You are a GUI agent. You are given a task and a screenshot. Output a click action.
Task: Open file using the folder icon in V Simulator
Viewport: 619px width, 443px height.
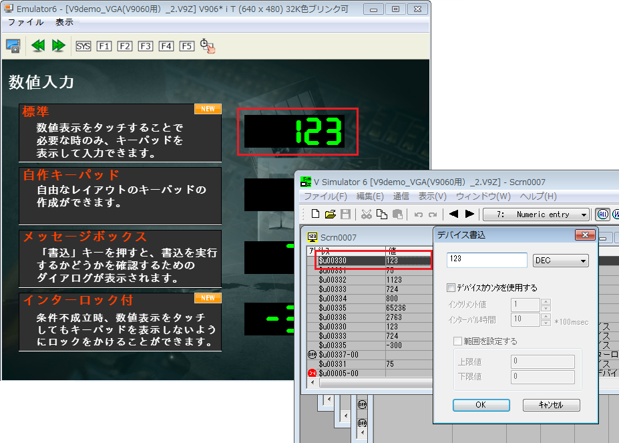(x=330, y=214)
